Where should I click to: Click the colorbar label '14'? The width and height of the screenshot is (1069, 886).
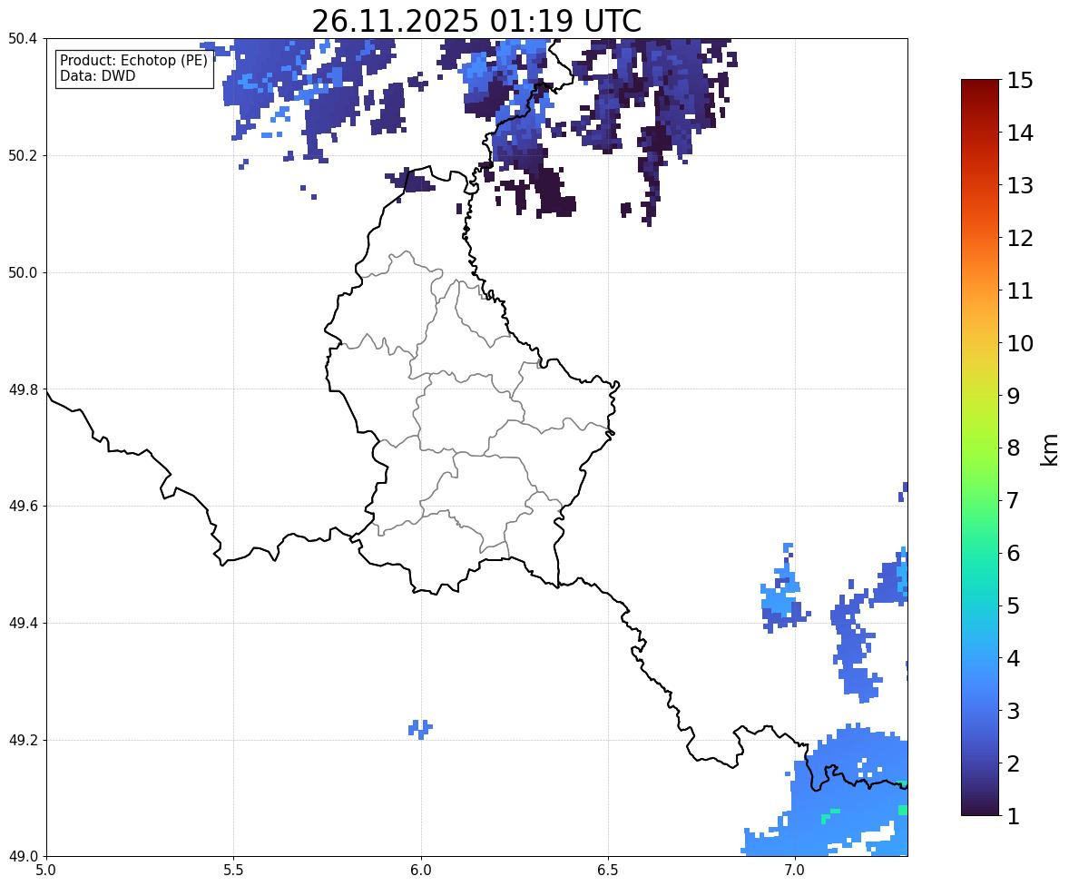click(x=1020, y=133)
